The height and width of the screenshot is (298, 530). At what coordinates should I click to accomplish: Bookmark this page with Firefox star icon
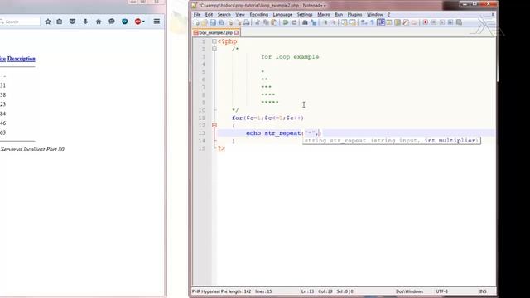48,22
